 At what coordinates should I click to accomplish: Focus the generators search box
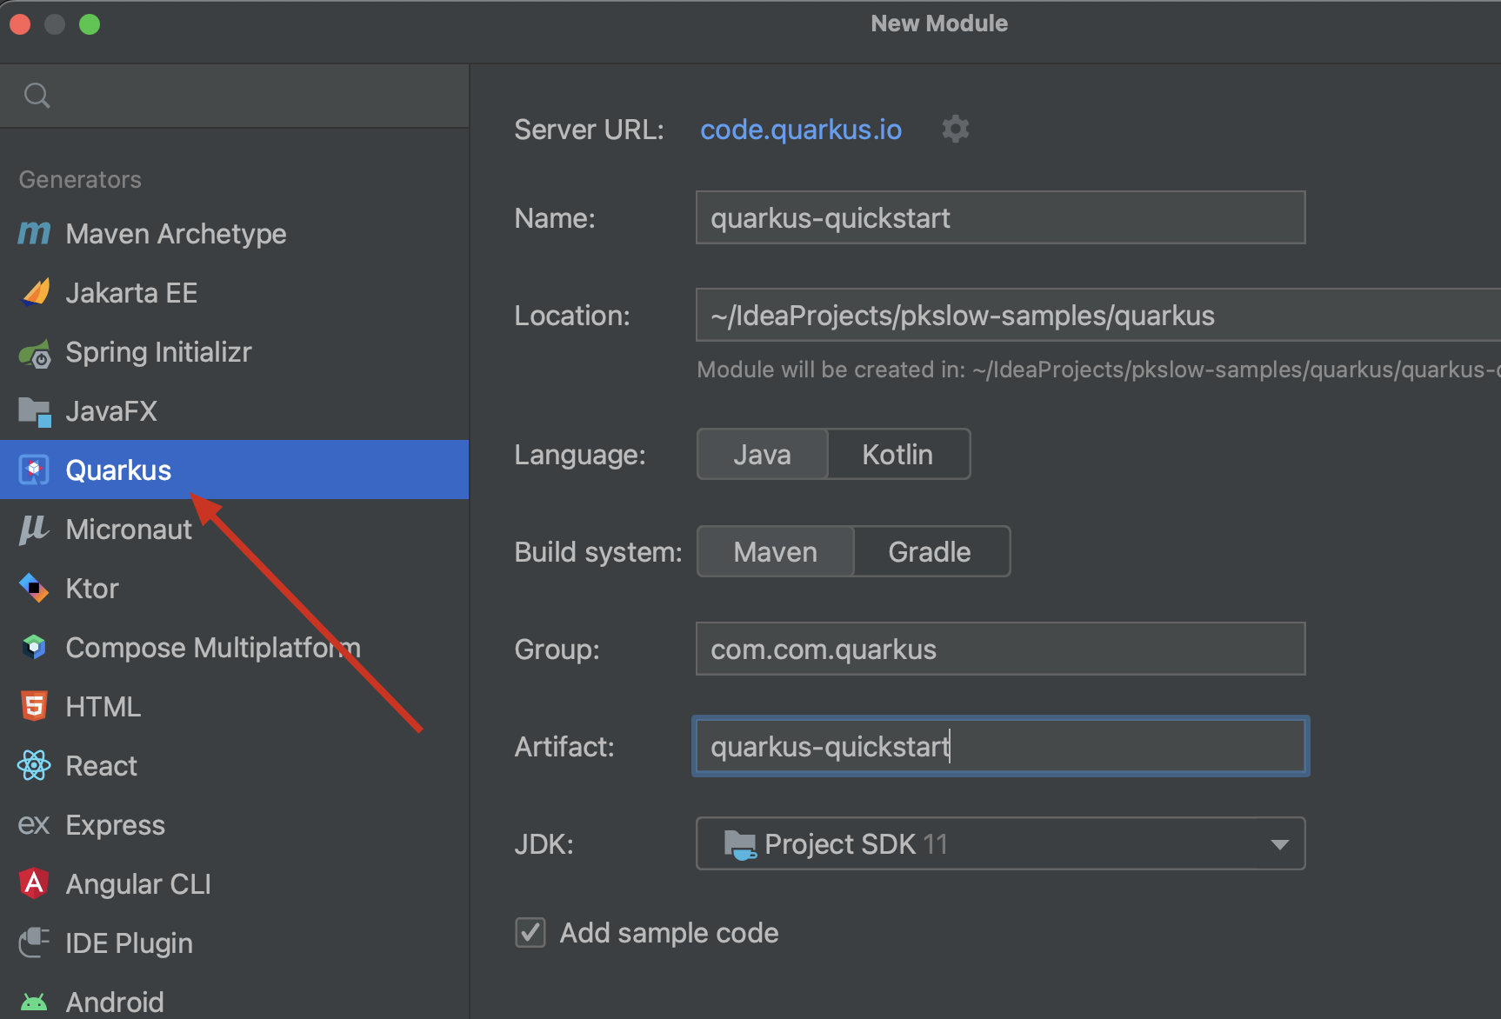tap(252, 96)
